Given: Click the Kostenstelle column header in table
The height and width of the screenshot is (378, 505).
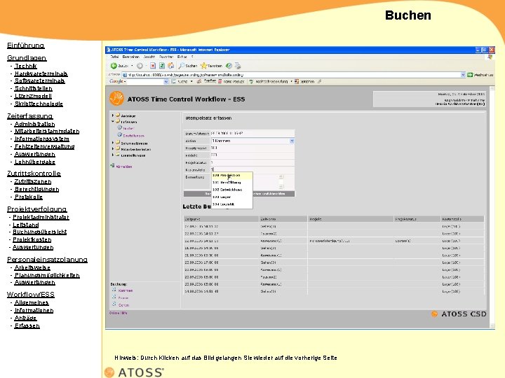Looking at the screenshot, I should coord(462,219).
